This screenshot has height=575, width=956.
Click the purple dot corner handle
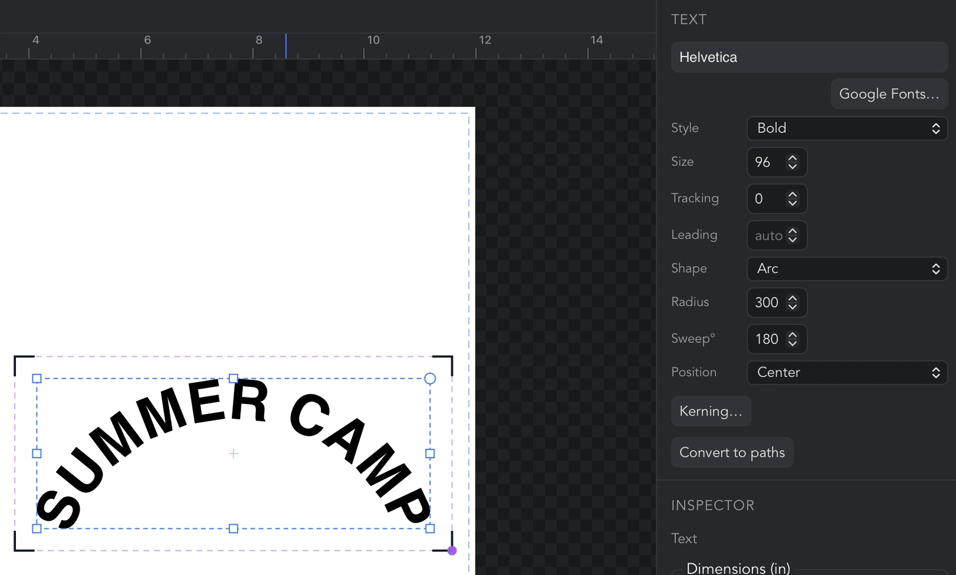pos(452,551)
